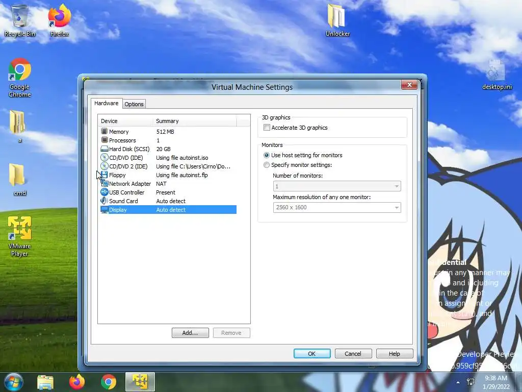
Task: Select the Network Adapter icon
Action: coord(104,183)
